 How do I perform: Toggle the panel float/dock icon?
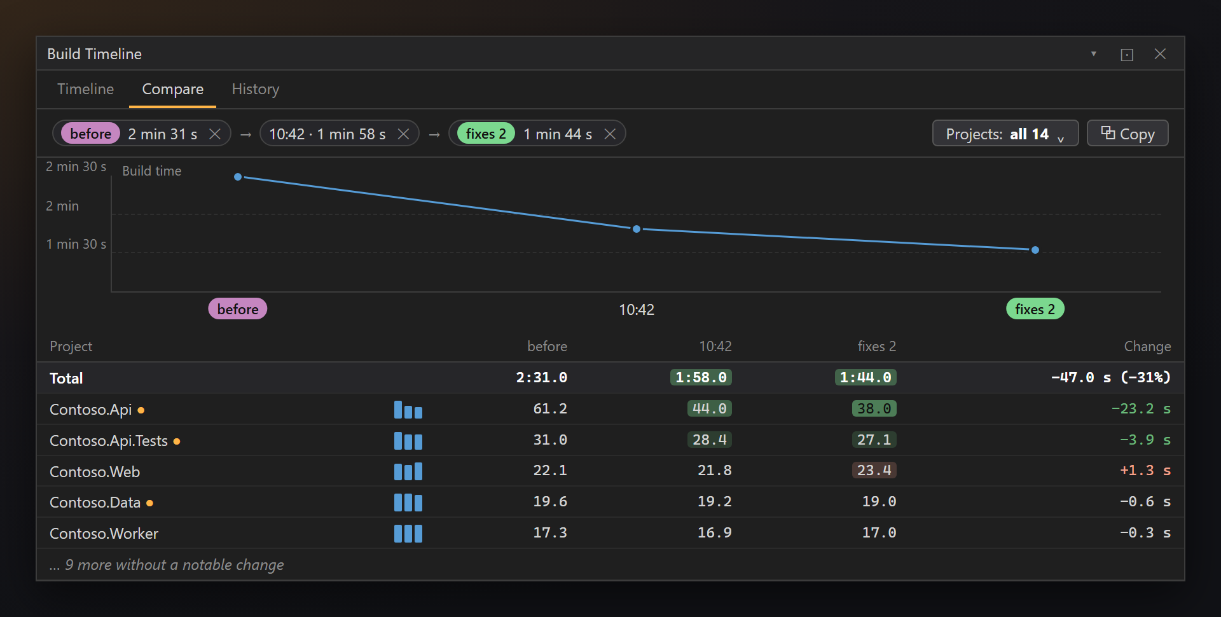pos(1127,55)
